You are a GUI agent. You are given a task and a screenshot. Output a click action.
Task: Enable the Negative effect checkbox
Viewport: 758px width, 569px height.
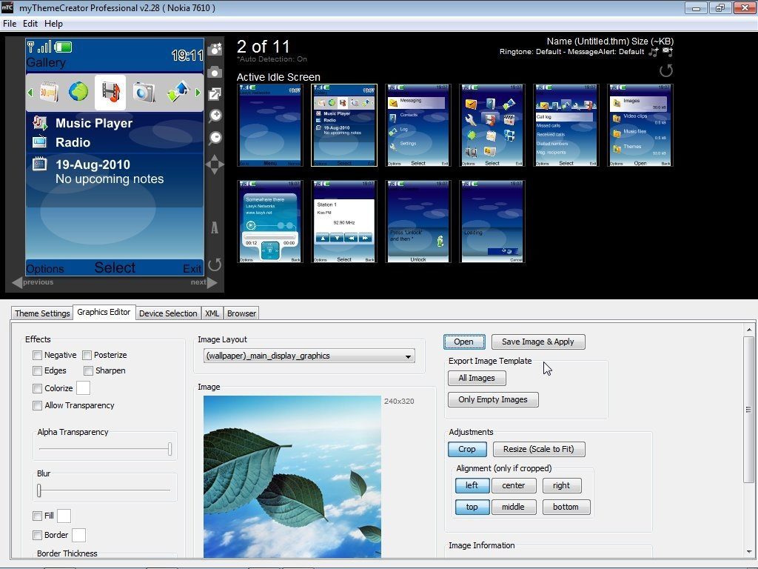click(37, 355)
